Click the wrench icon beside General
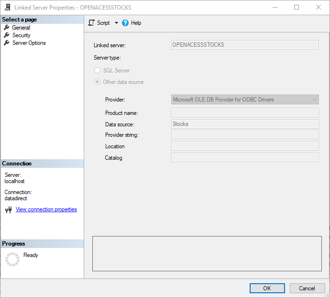This screenshot has width=330, height=298. [x=7, y=28]
